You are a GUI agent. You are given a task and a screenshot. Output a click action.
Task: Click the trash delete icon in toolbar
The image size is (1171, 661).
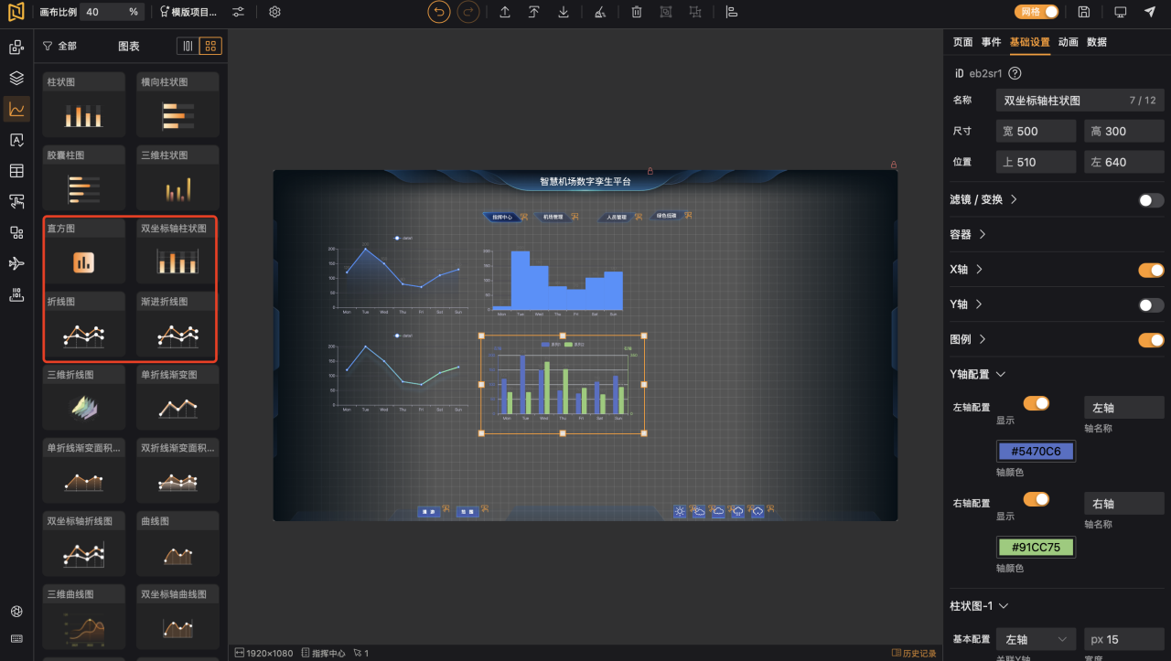(637, 12)
